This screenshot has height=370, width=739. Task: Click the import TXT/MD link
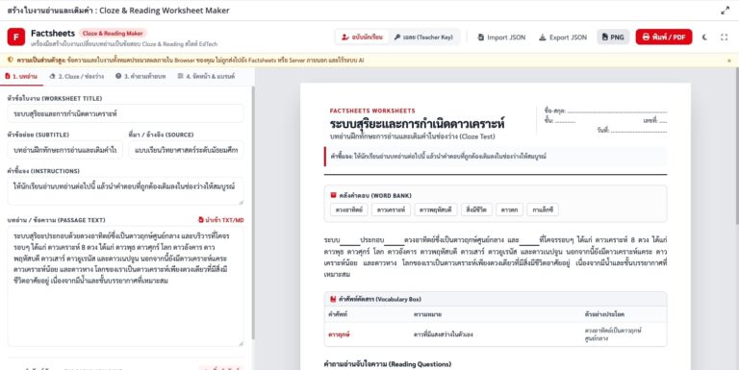(x=220, y=220)
